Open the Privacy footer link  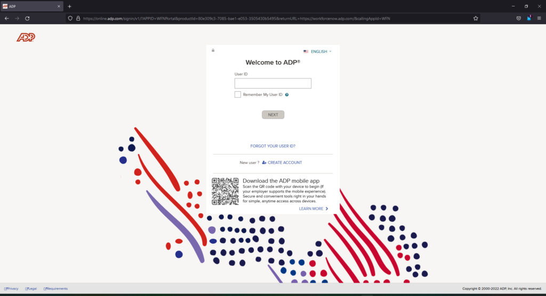click(x=11, y=289)
